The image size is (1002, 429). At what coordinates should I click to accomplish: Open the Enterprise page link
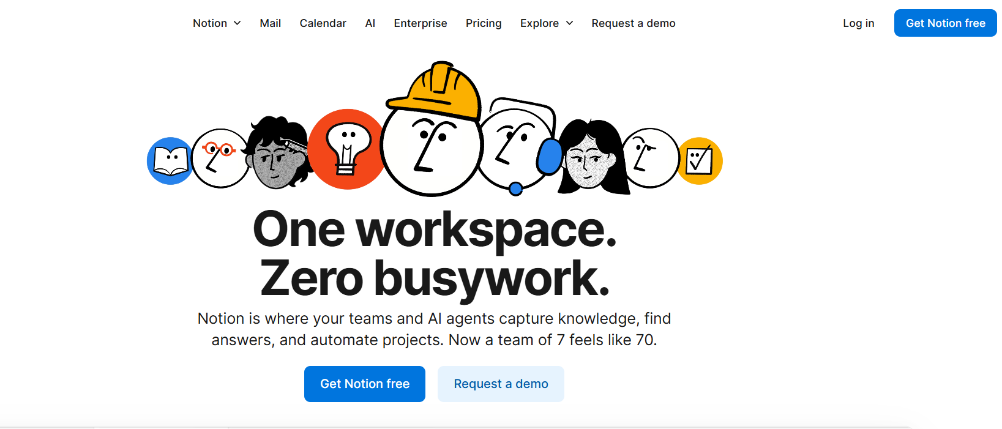tap(420, 23)
